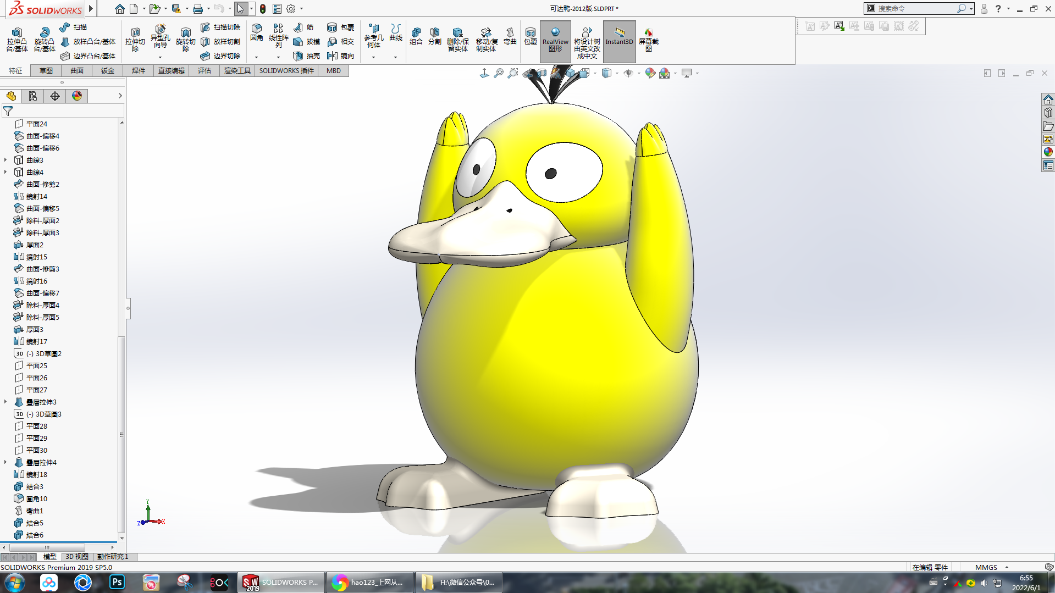
Task: Click the 筋 rib tool
Action: click(x=303, y=27)
